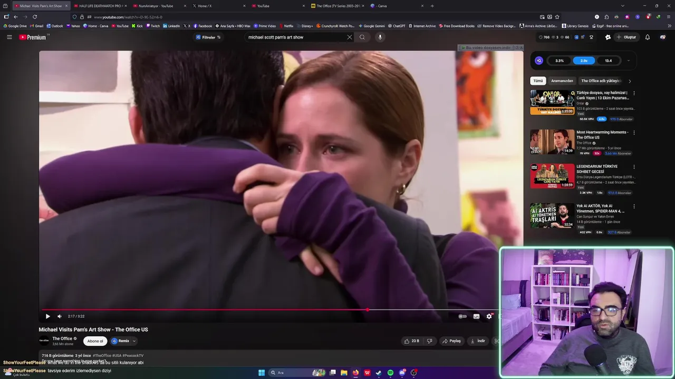Go back with browser back arrow
This screenshot has height=379, width=675.
click(16, 17)
